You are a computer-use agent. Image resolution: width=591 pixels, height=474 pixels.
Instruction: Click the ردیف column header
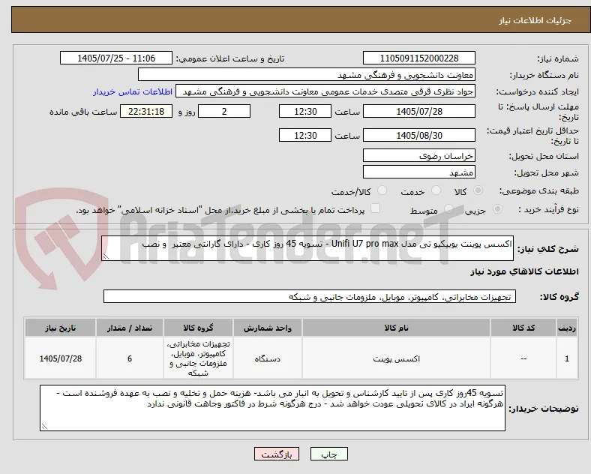point(567,328)
